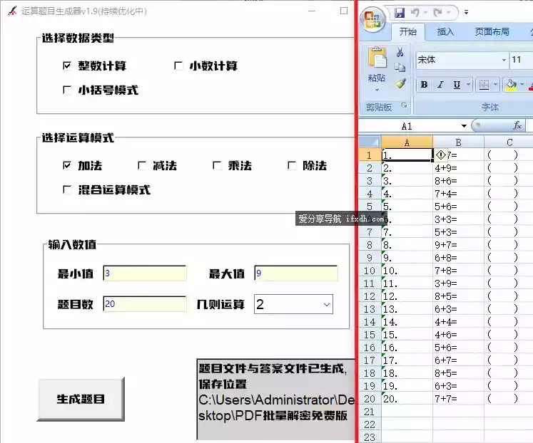Enable the 除法 checkbox

point(292,165)
